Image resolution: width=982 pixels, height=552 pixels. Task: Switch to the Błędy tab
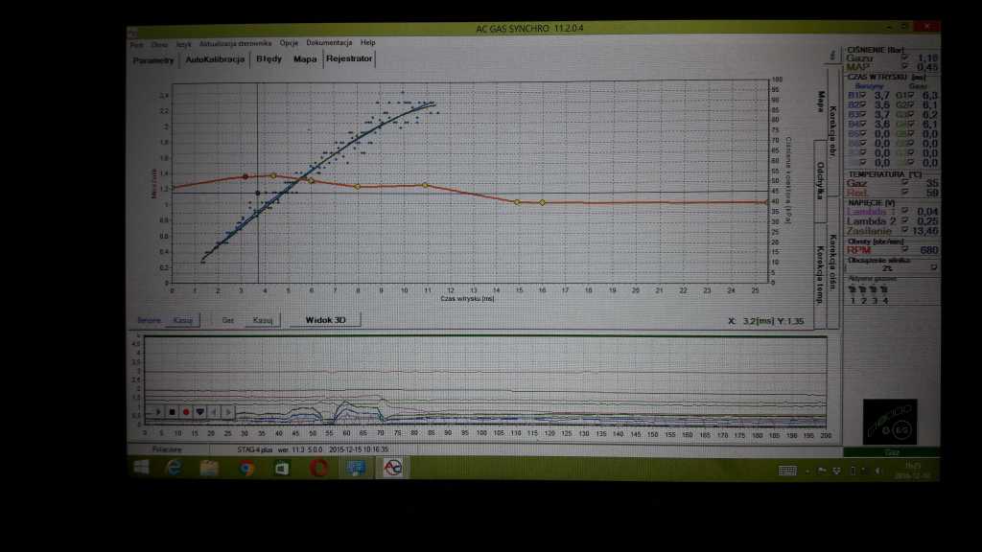[269, 59]
